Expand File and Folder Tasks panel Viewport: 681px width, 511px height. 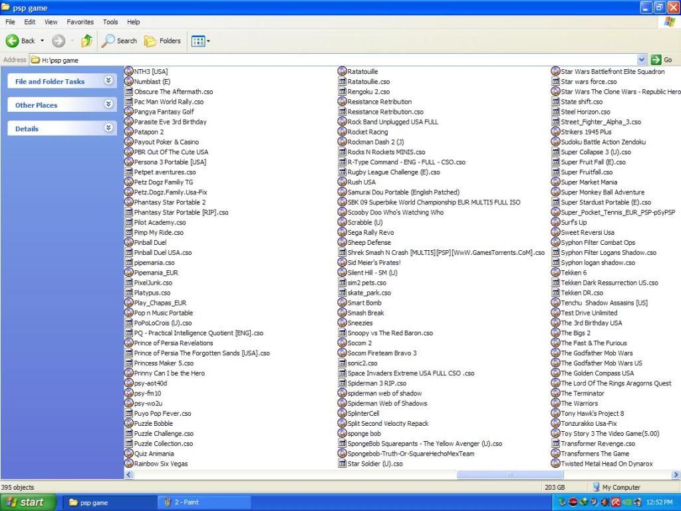click(x=108, y=81)
